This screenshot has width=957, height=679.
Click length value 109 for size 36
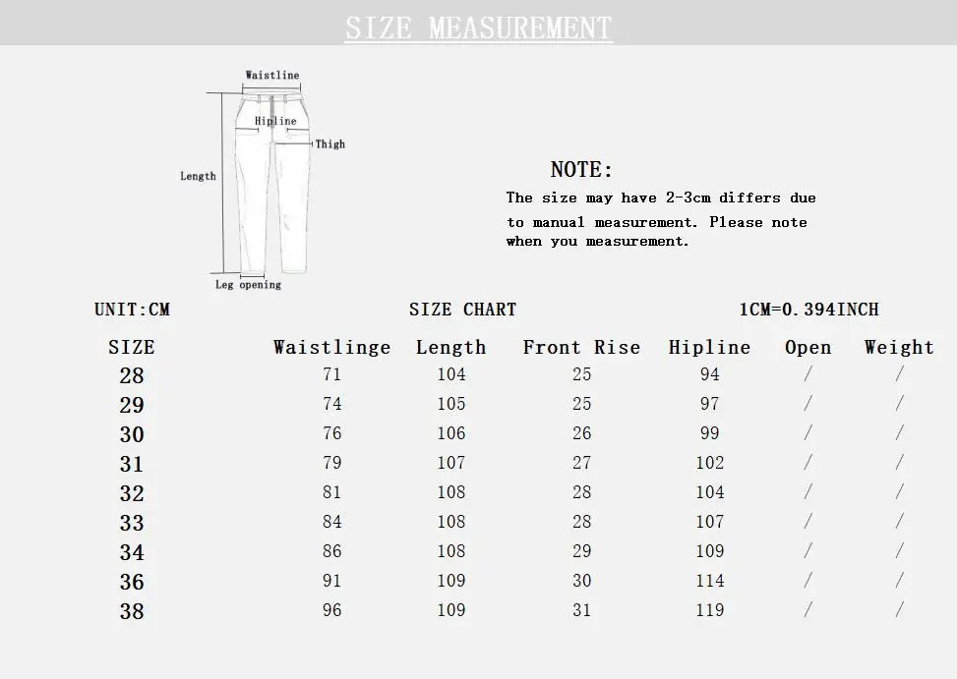(x=451, y=581)
